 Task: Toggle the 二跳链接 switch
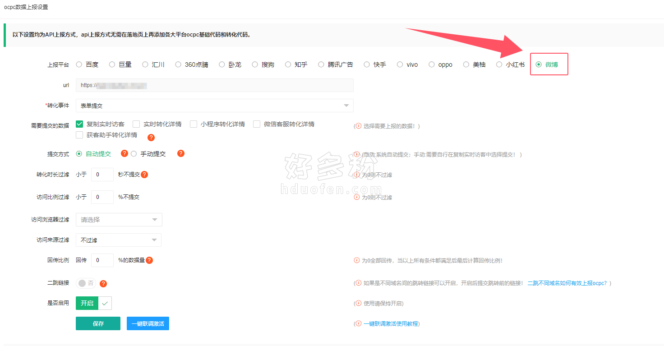pyautogui.click(x=86, y=283)
